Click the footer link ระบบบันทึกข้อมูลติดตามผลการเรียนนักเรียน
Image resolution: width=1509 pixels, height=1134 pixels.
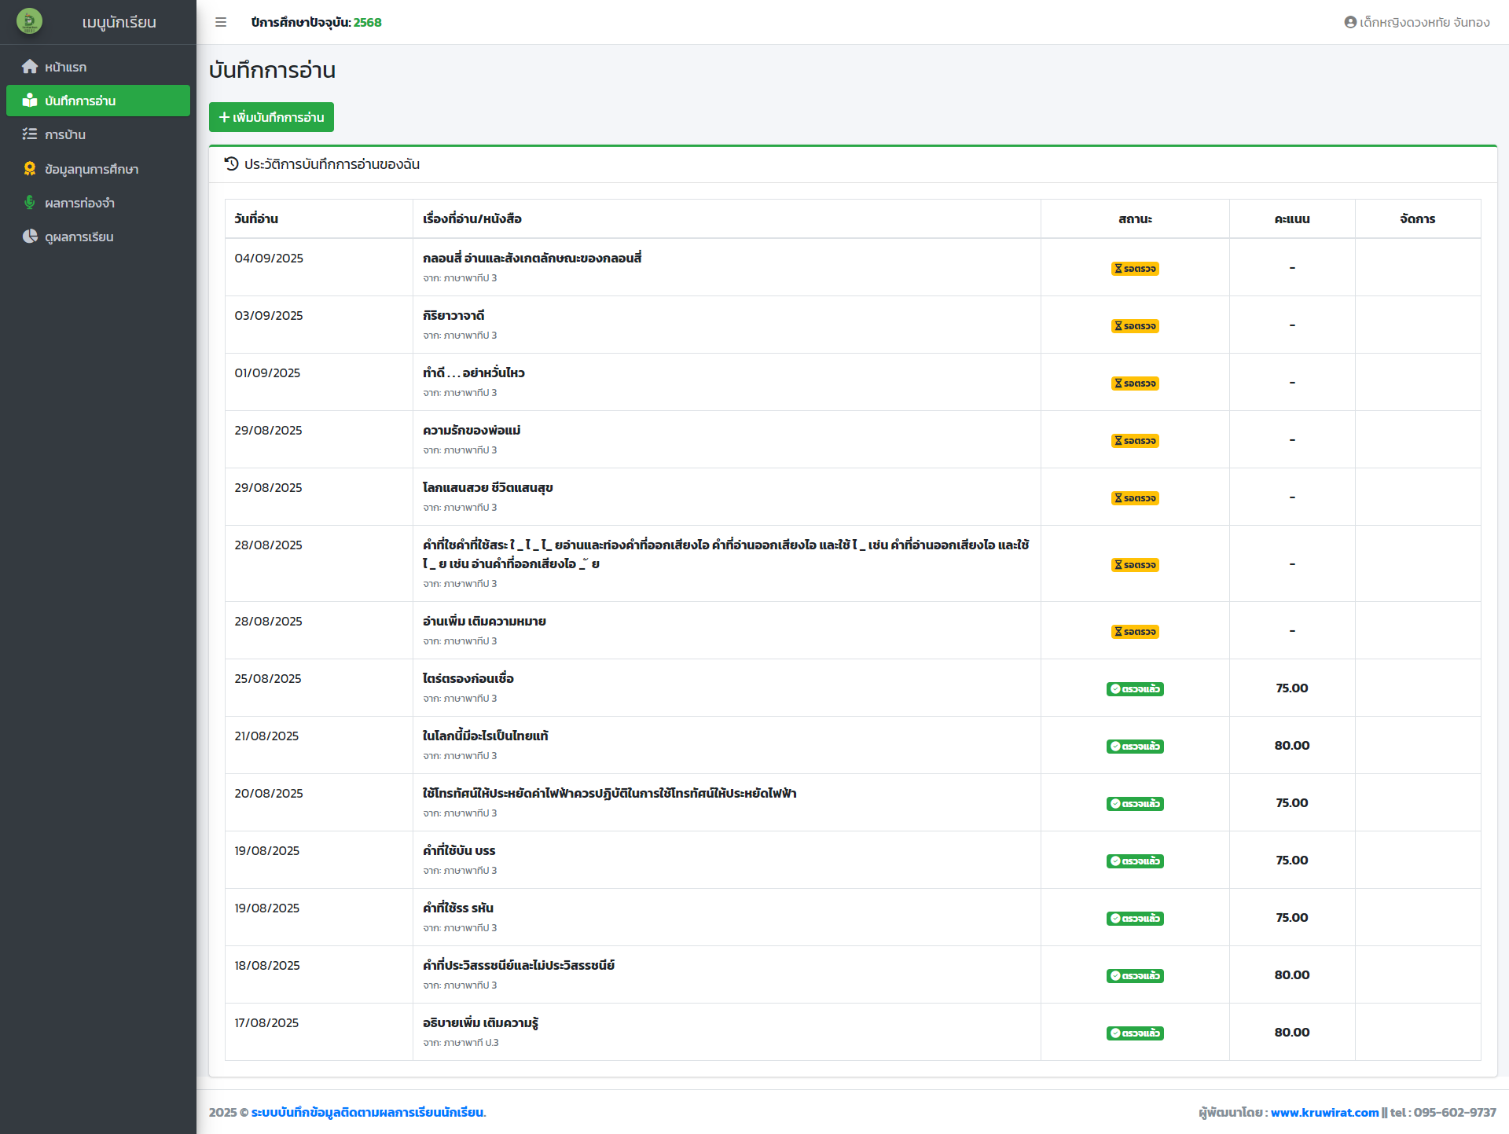(368, 1112)
